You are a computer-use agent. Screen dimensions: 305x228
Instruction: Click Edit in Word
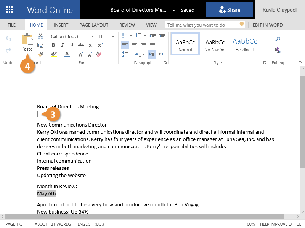coord(268,25)
